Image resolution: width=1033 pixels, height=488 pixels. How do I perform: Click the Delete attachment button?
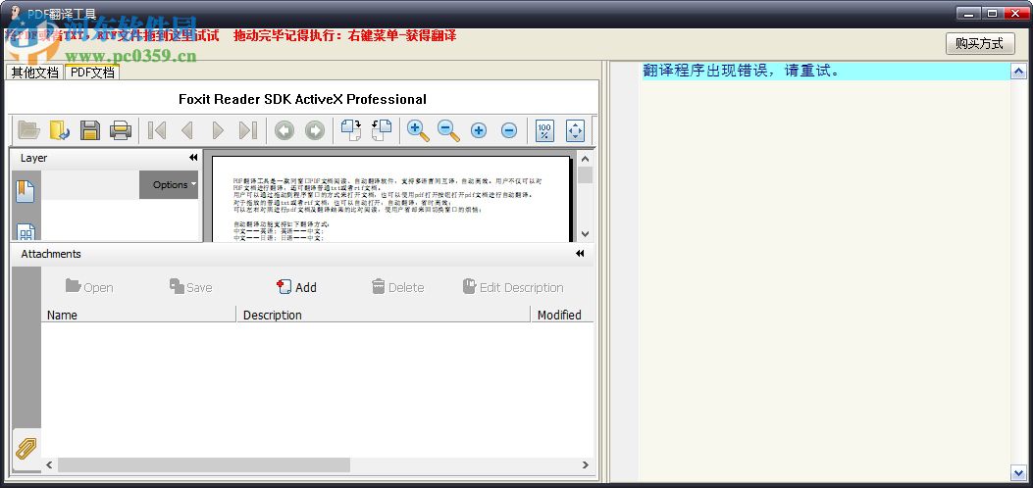click(397, 287)
